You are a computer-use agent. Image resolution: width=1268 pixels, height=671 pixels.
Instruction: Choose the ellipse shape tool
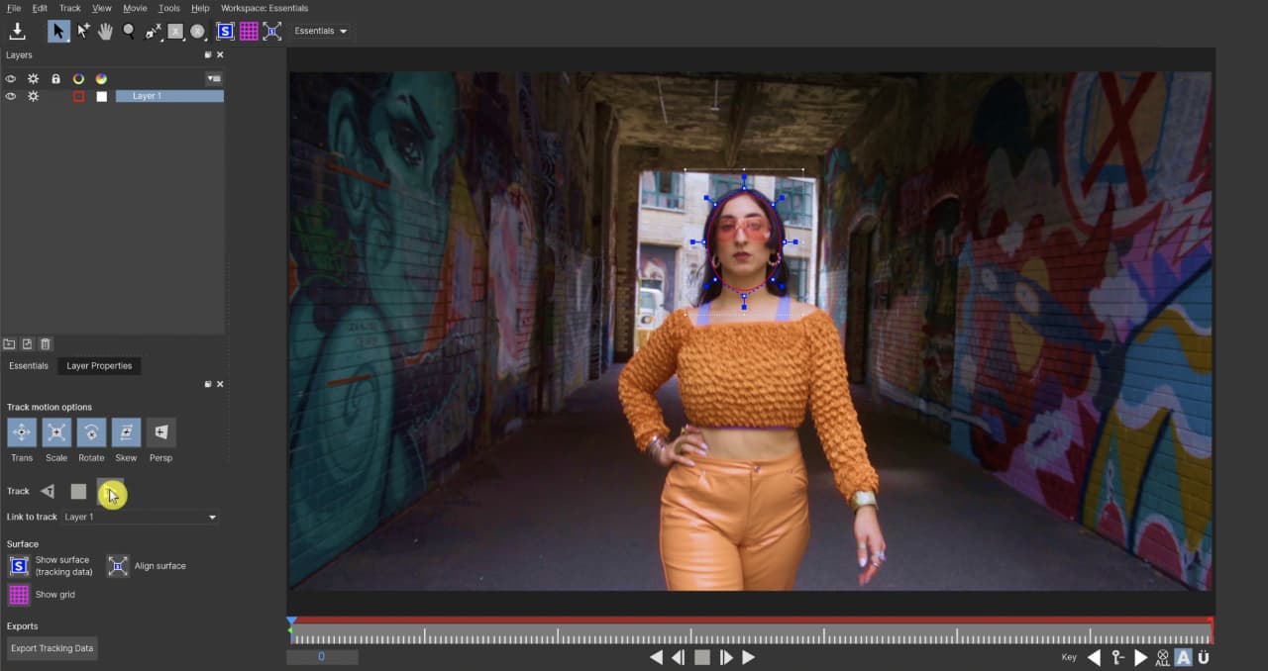pyautogui.click(x=197, y=31)
